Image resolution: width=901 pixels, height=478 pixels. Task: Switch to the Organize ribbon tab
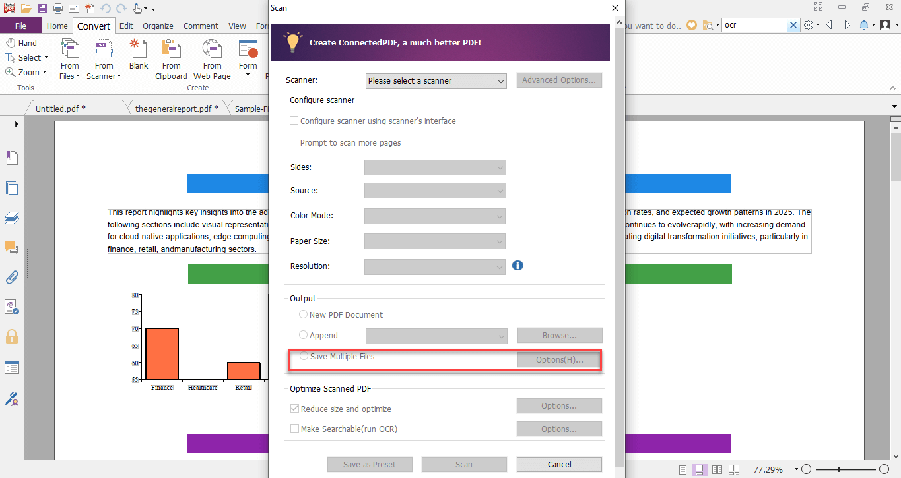tap(158, 26)
